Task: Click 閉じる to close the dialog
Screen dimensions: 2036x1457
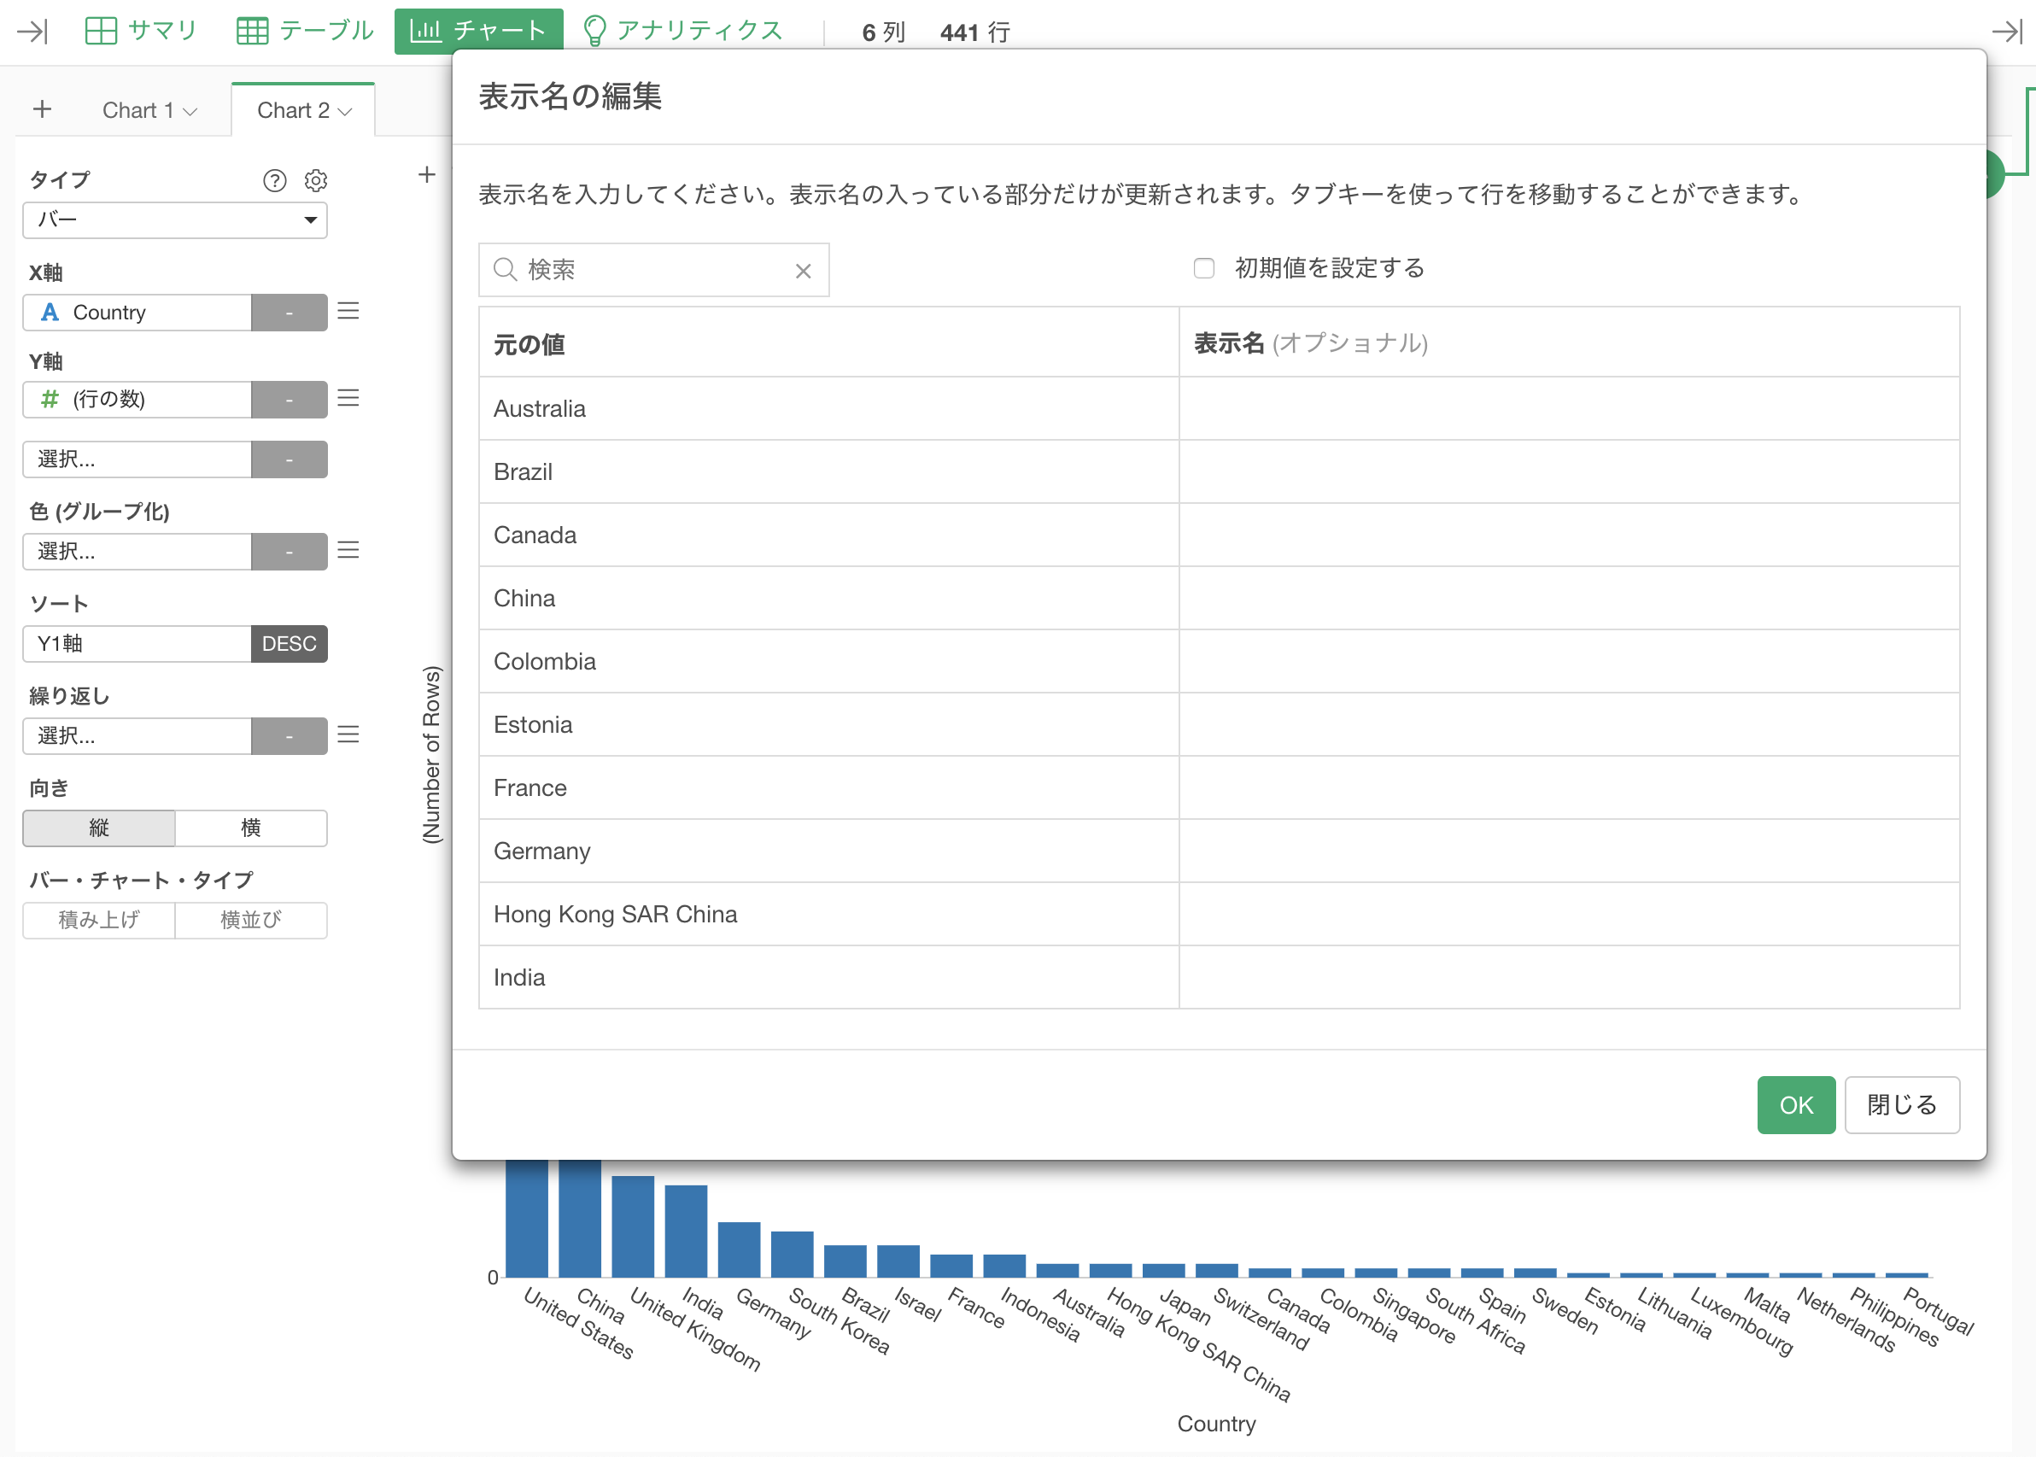Action: pos(1903,1105)
